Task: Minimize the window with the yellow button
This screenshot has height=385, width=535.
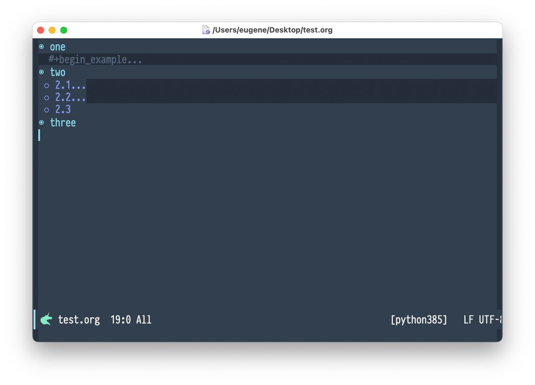Action: point(52,30)
